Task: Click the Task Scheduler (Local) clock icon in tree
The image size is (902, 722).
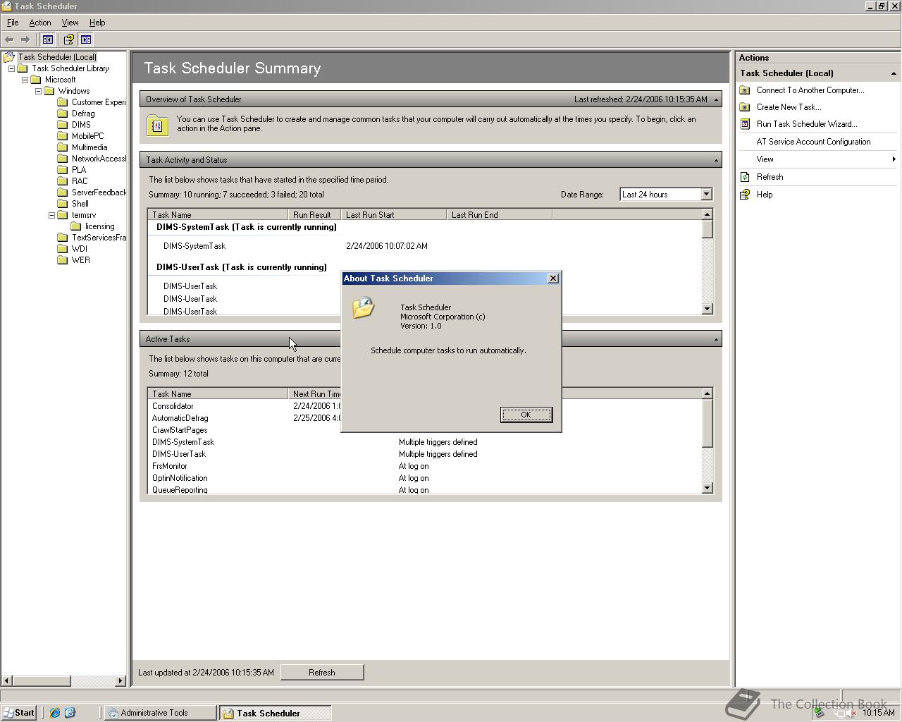Action: tap(9, 57)
